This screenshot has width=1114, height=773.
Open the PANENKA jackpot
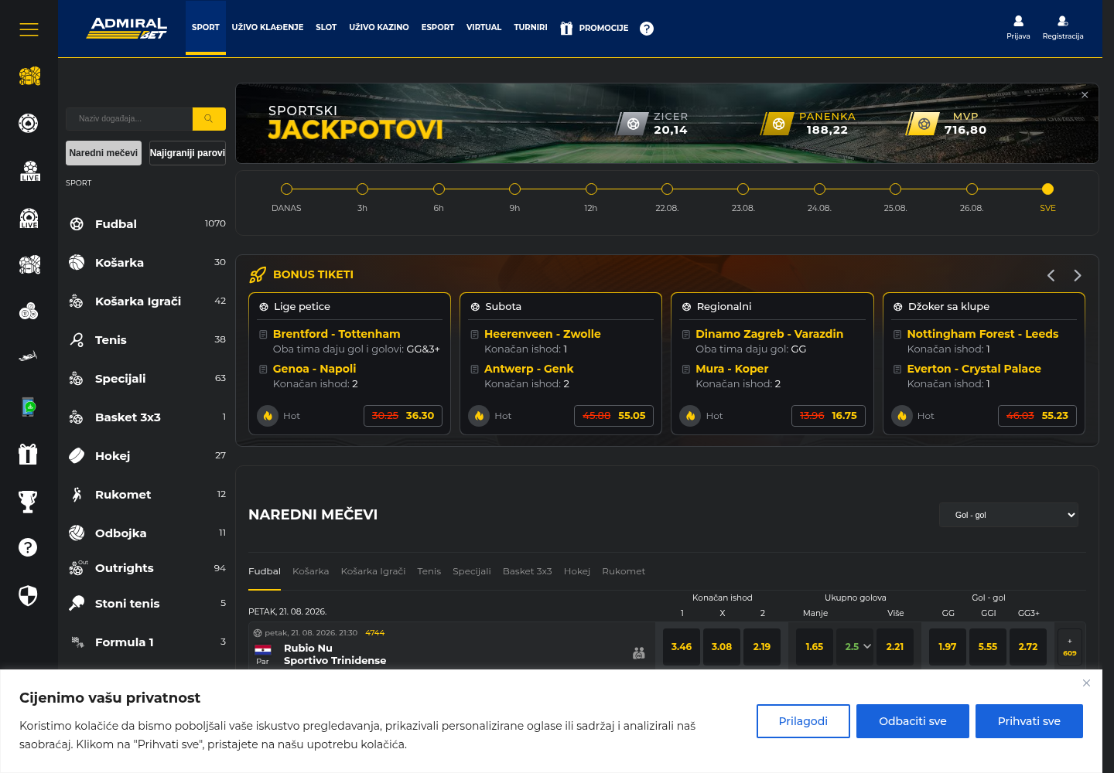tap(808, 124)
